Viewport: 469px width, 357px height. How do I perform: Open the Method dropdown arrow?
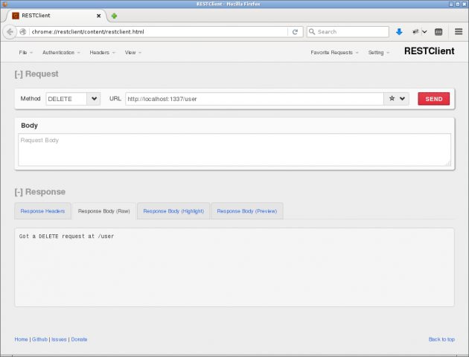tap(94, 99)
